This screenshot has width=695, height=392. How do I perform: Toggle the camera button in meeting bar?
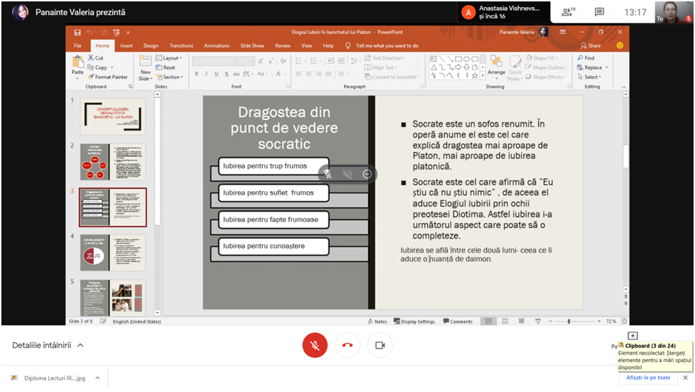(379, 345)
